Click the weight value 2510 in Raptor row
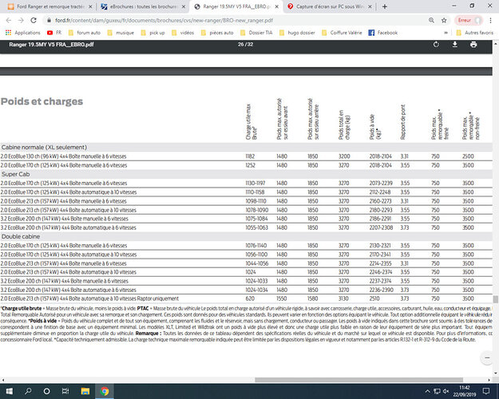This screenshot has width=499, height=399. click(x=374, y=298)
